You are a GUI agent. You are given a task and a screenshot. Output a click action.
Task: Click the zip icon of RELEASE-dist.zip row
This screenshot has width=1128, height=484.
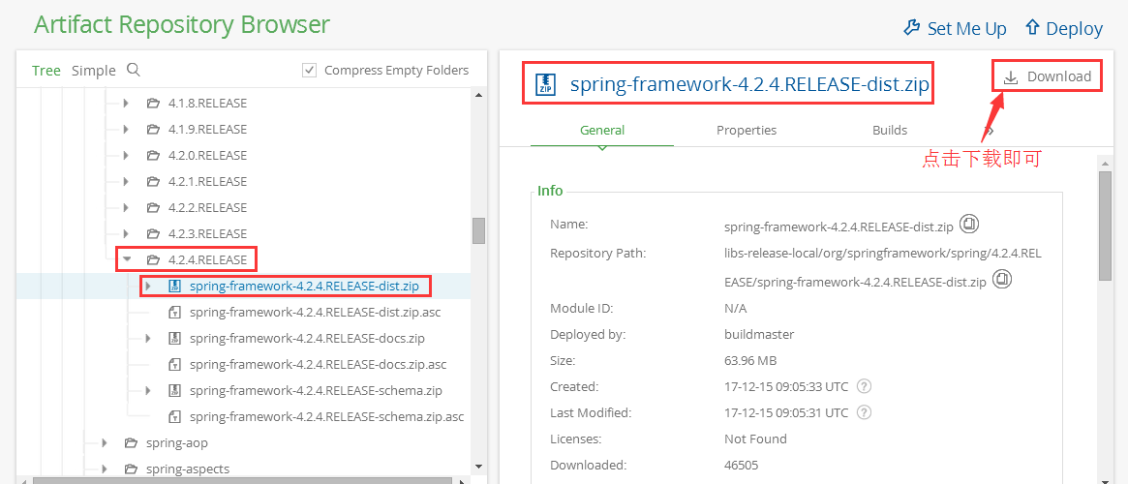coord(174,287)
